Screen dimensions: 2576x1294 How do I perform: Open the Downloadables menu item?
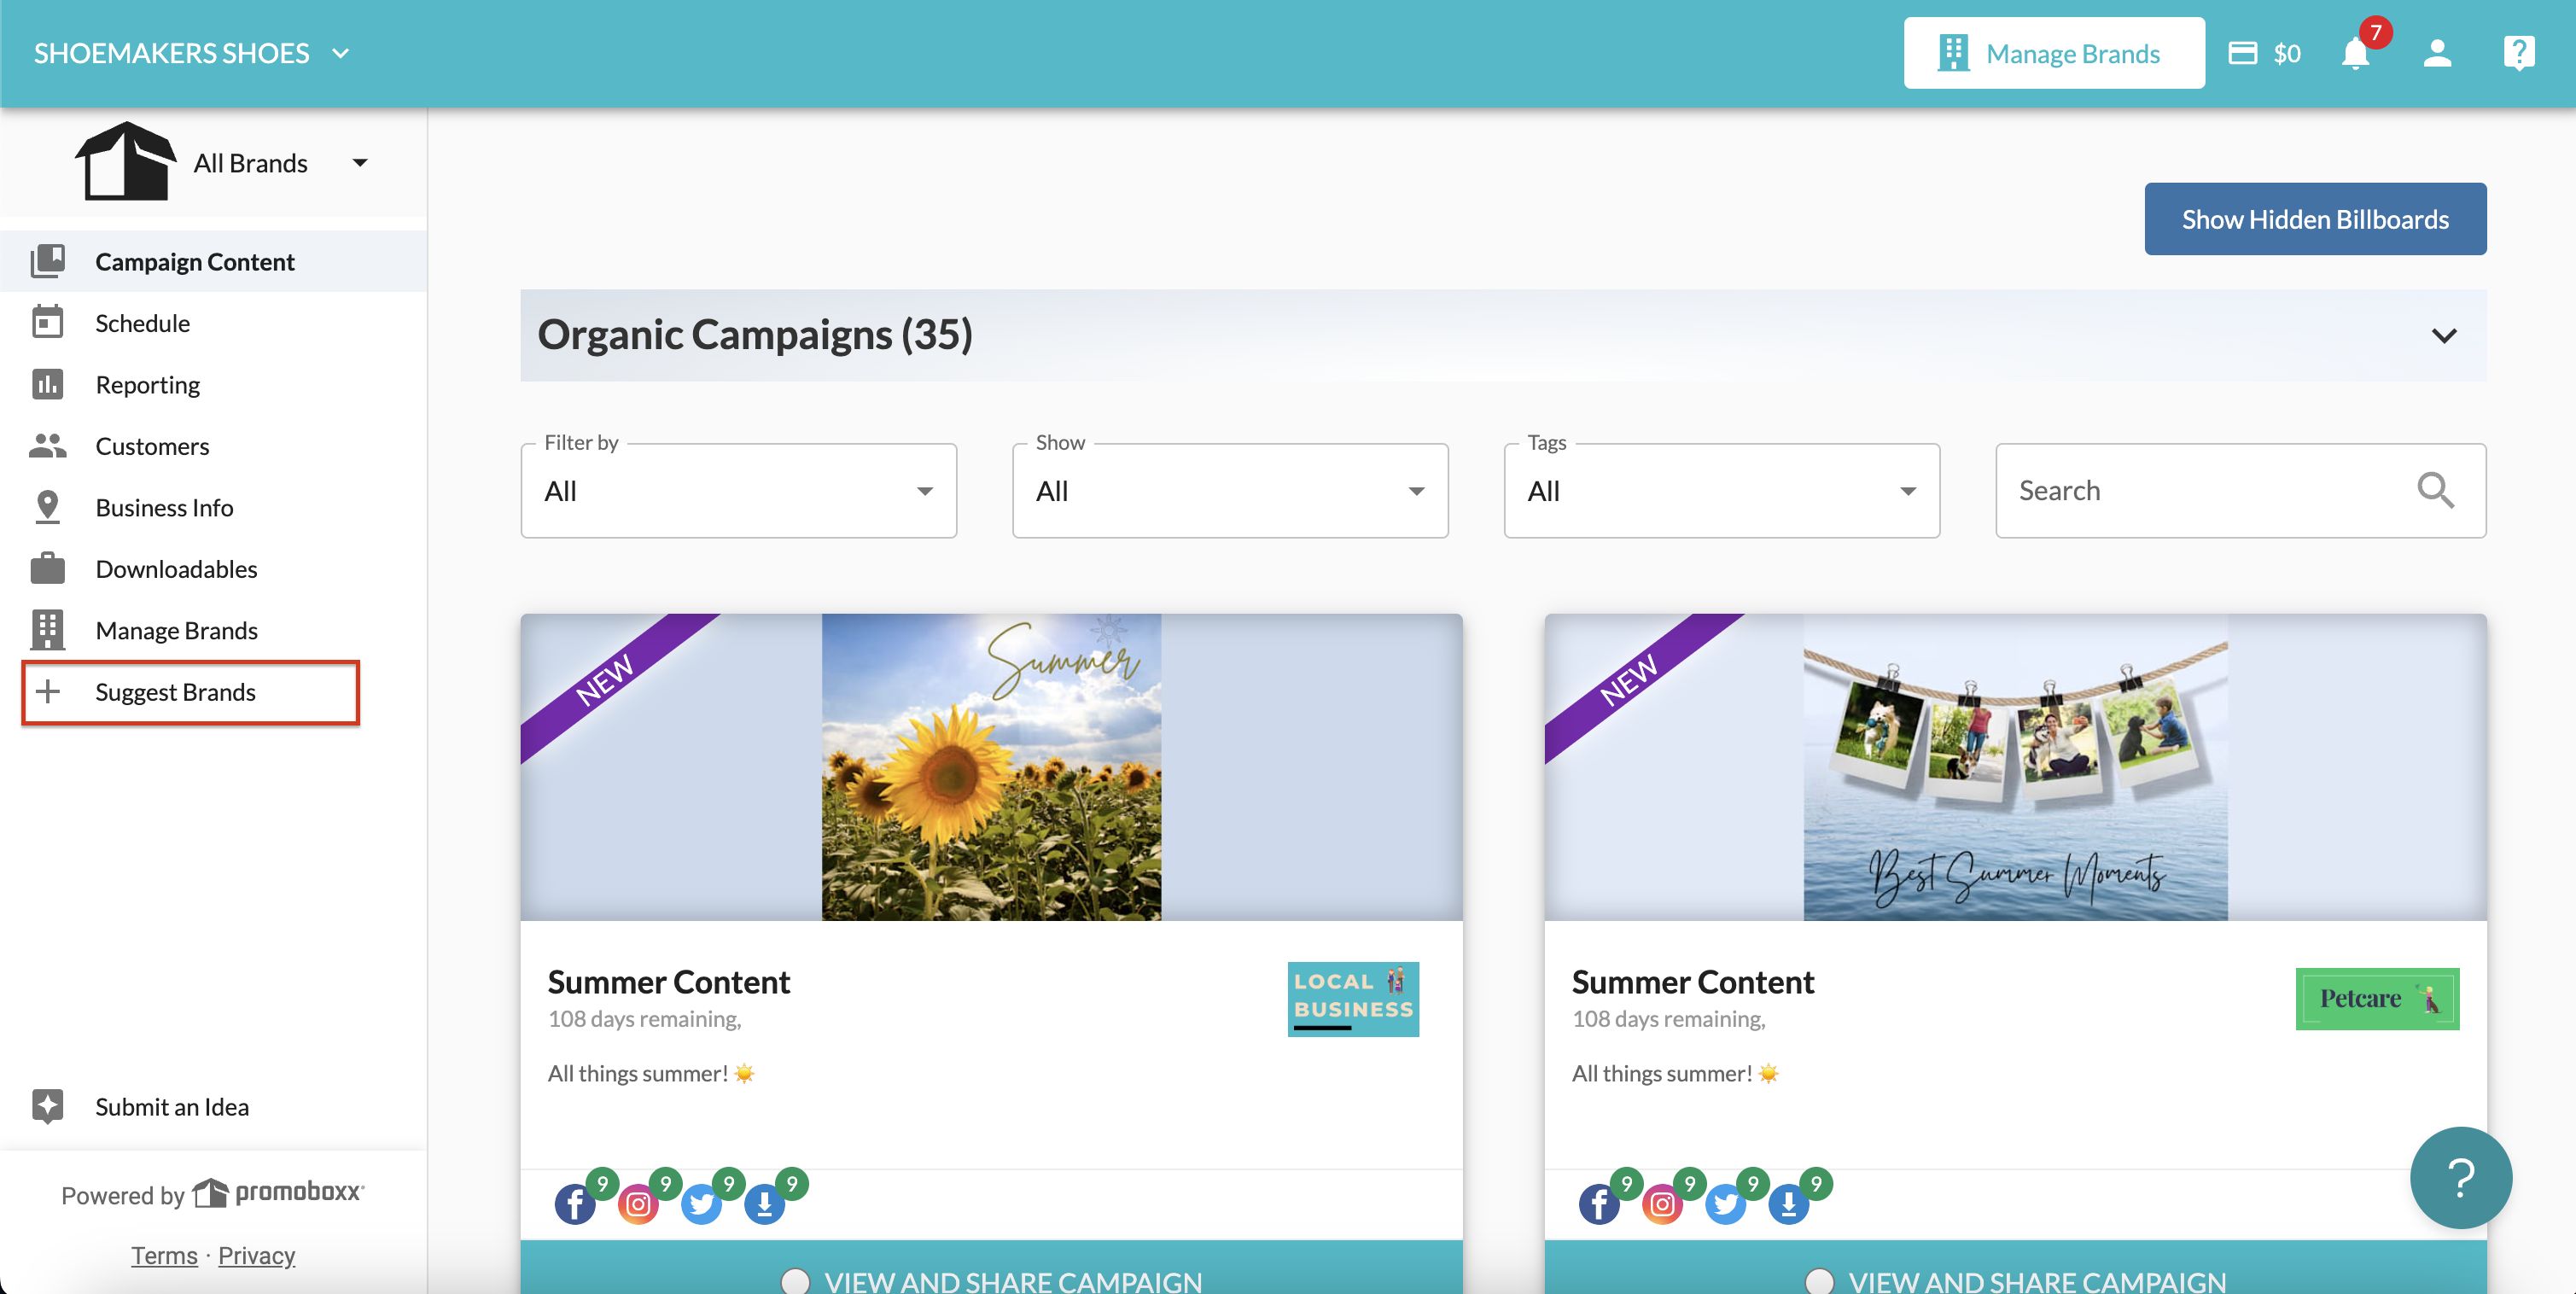(x=213, y=568)
